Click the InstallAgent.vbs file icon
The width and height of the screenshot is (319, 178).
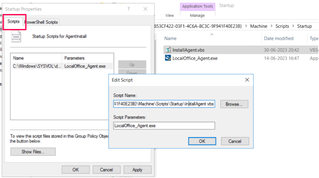point(168,50)
